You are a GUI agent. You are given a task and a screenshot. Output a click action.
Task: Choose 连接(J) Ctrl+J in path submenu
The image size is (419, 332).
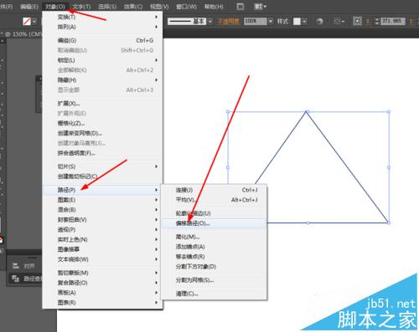pos(214,190)
